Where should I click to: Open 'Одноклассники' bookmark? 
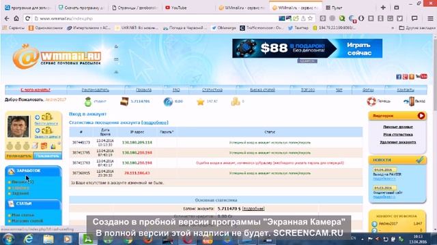point(46,28)
